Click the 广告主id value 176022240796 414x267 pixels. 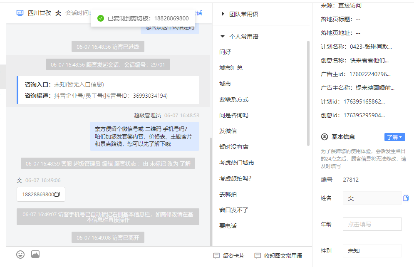point(370,74)
